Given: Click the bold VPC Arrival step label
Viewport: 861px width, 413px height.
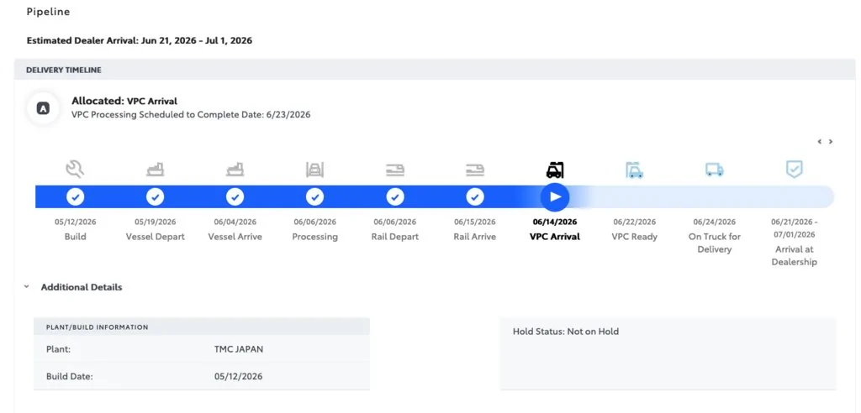Looking at the screenshot, I should [555, 237].
